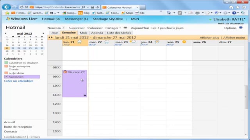Toggle the Association calendar checkbox
Image resolution: width=250 pixels, height=140 pixels.
coord(6,77)
